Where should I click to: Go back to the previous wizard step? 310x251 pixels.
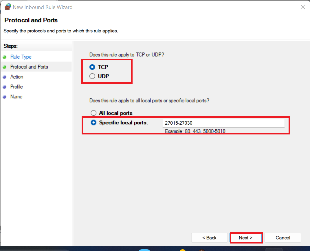[x=209, y=238]
